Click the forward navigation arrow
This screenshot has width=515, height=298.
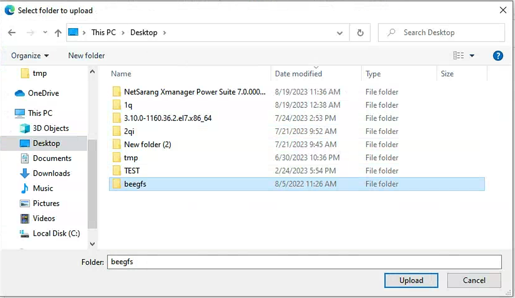coord(30,33)
